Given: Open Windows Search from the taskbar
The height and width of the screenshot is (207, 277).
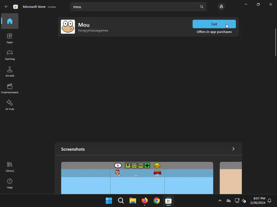Looking at the screenshot, I should [121, 201].
